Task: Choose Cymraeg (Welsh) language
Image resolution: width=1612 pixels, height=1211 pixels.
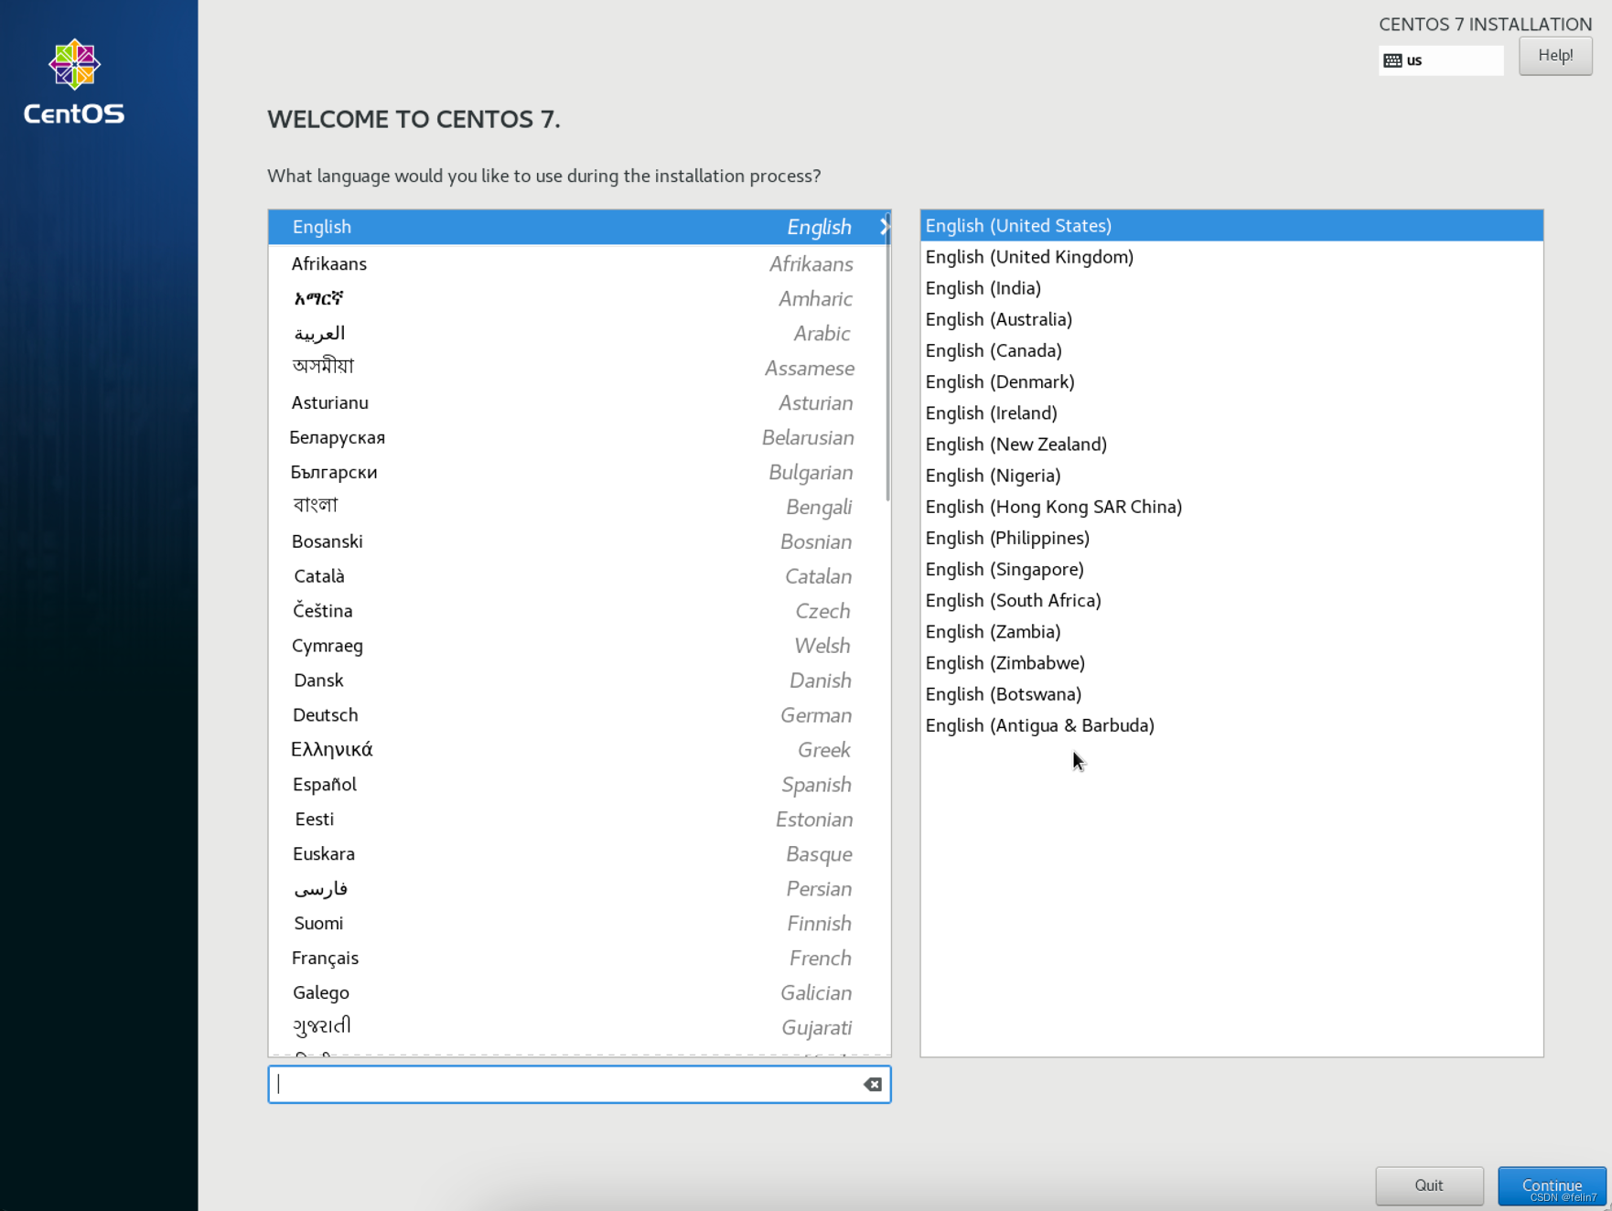Action: pyautogui.click(x=579, y=646)
